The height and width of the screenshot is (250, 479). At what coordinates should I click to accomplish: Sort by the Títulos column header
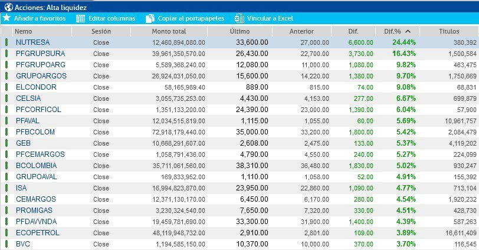[449, 31]
